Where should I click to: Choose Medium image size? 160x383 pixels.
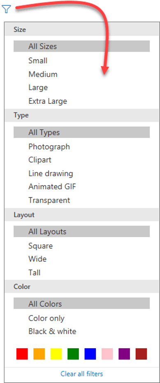pyautogui.click(x=43, y=74)
